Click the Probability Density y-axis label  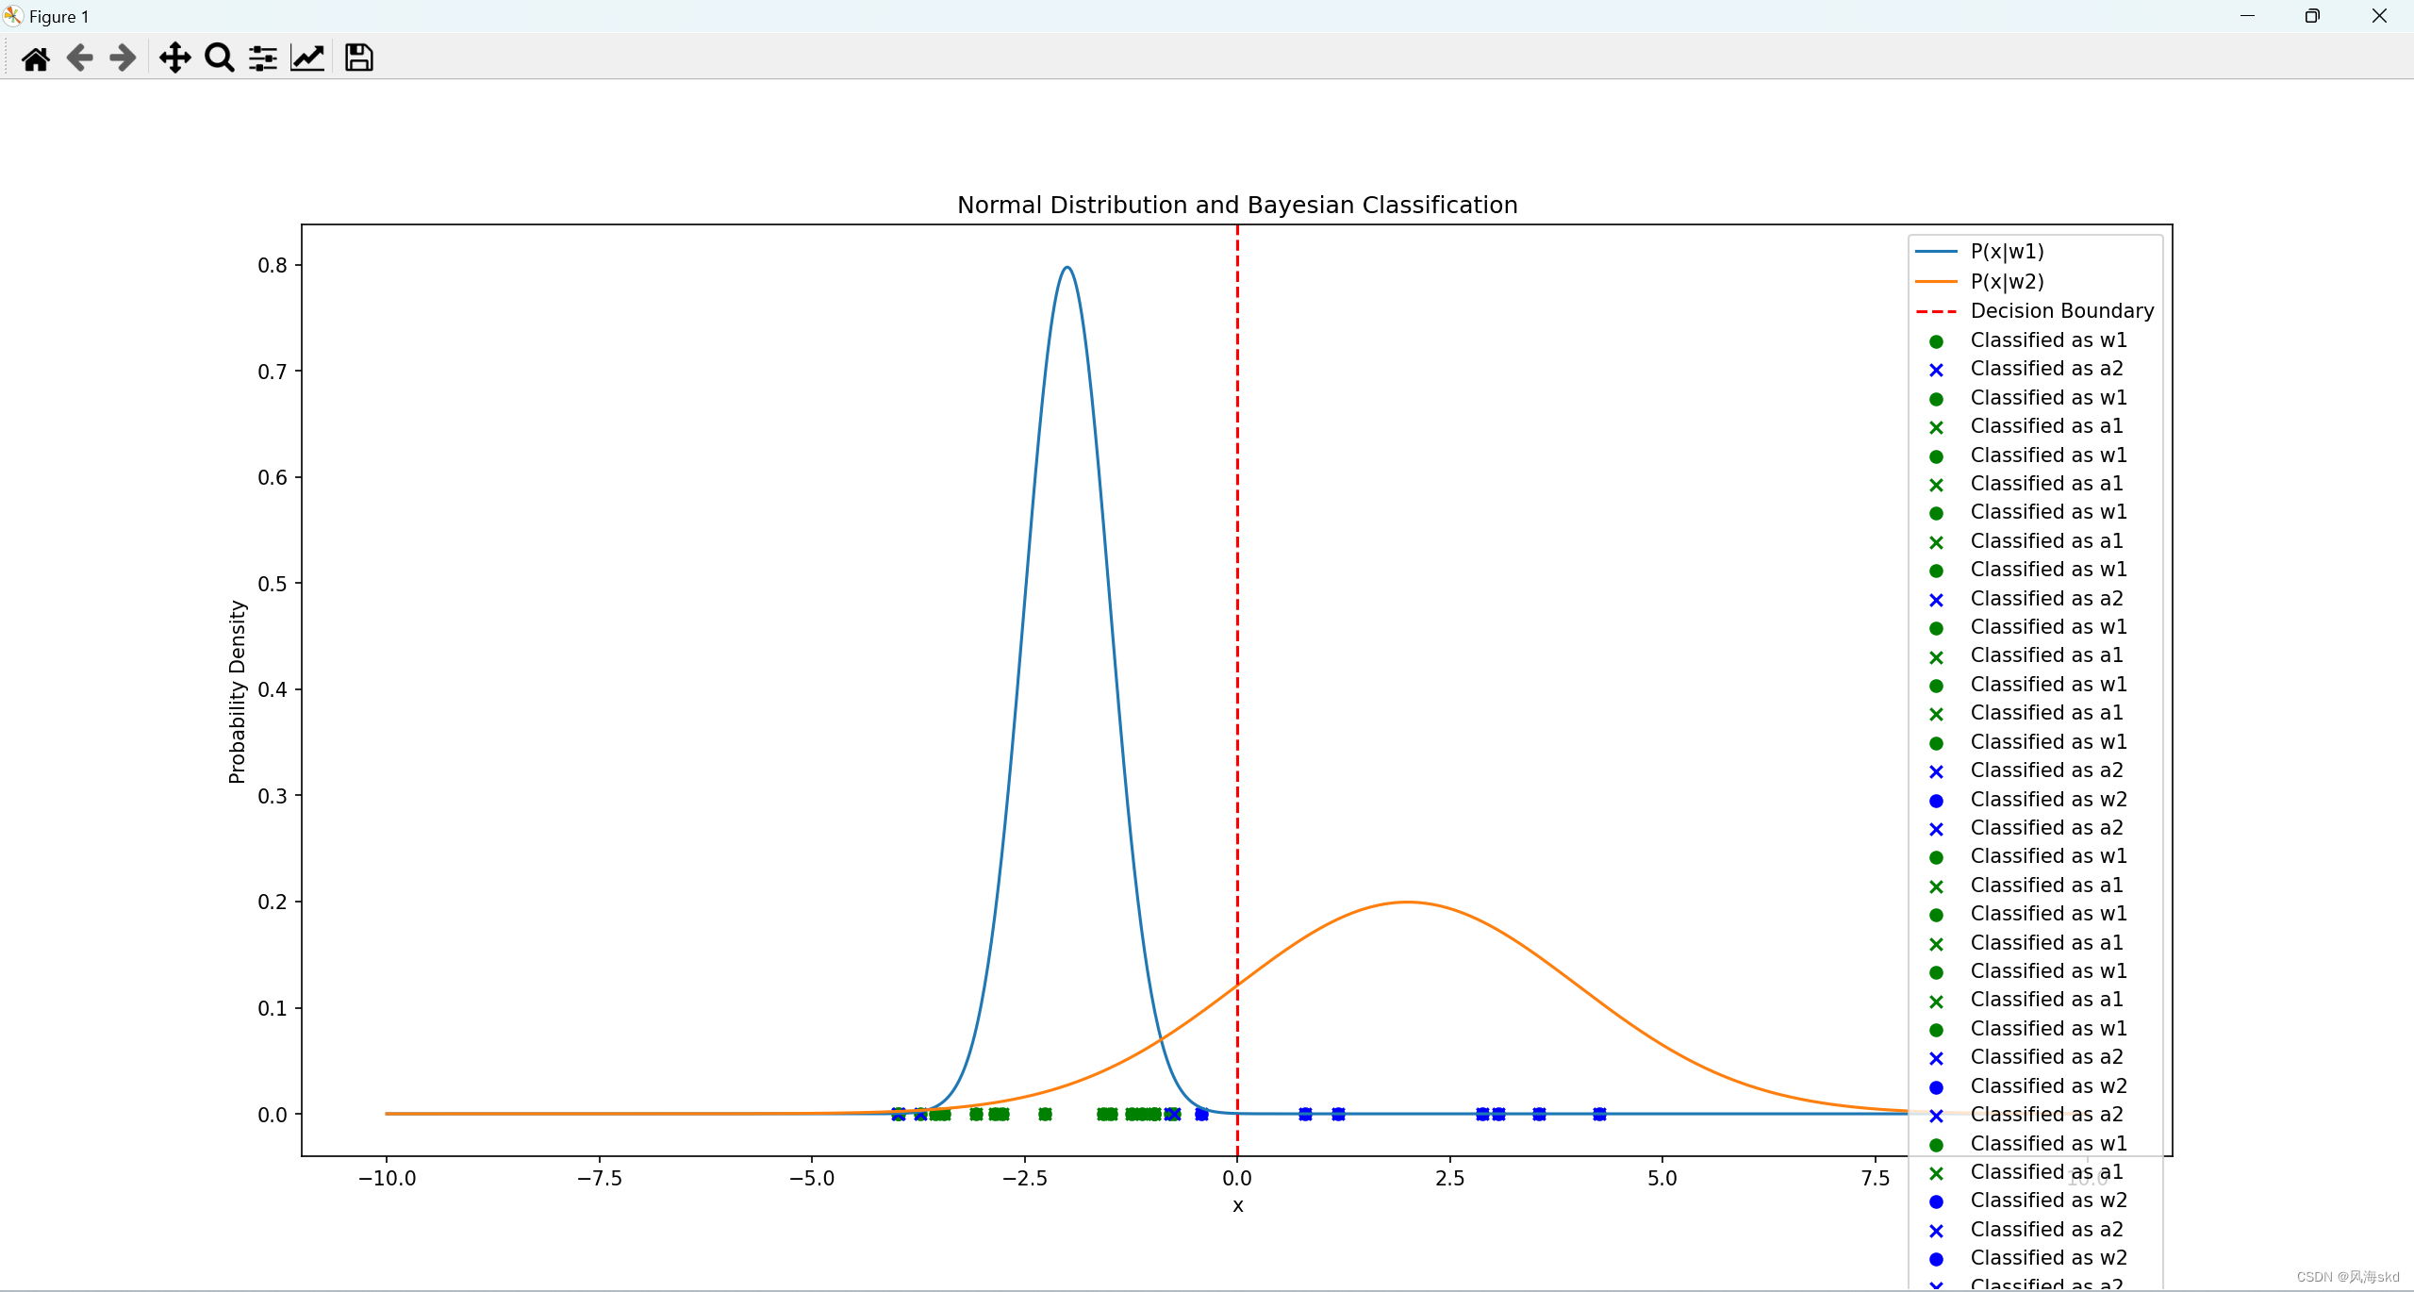coord(237,691)
